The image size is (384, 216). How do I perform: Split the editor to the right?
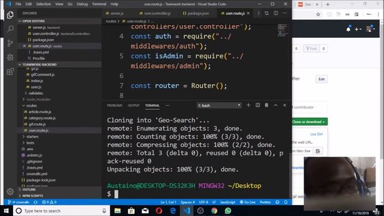[x=276, y=13]
